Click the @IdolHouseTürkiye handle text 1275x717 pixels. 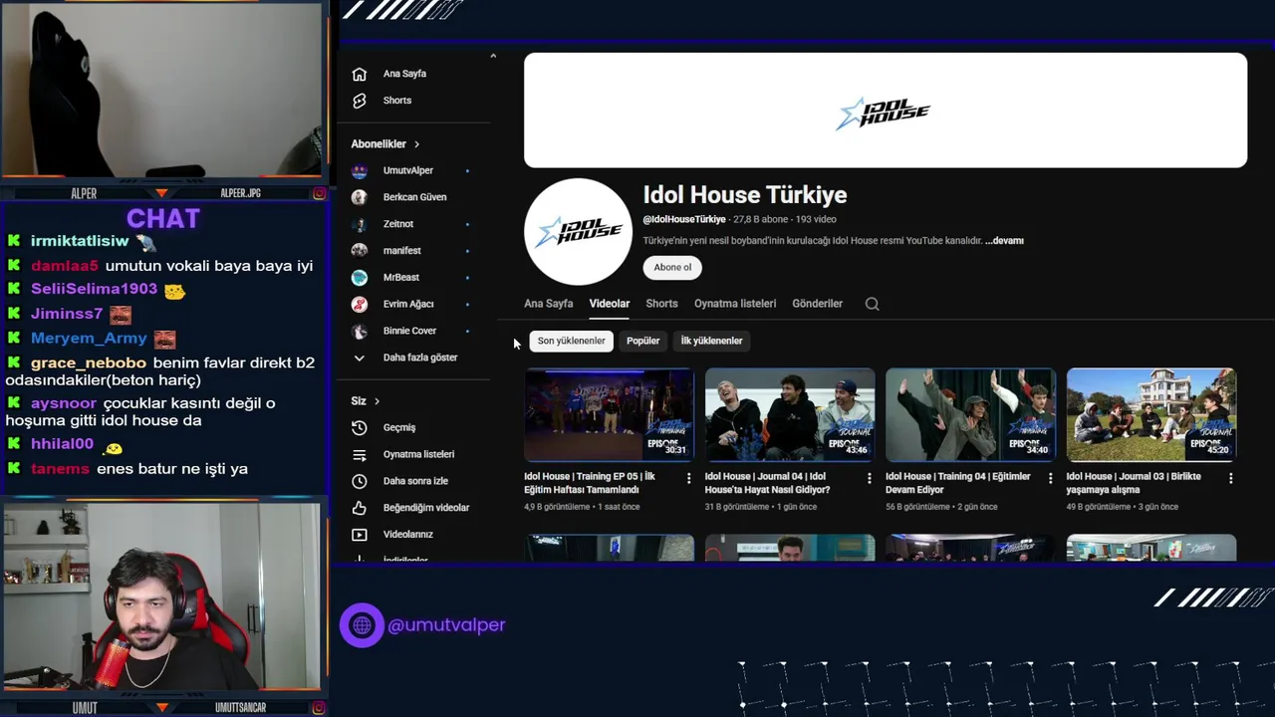pyautogui.click(x=684, y=219)
